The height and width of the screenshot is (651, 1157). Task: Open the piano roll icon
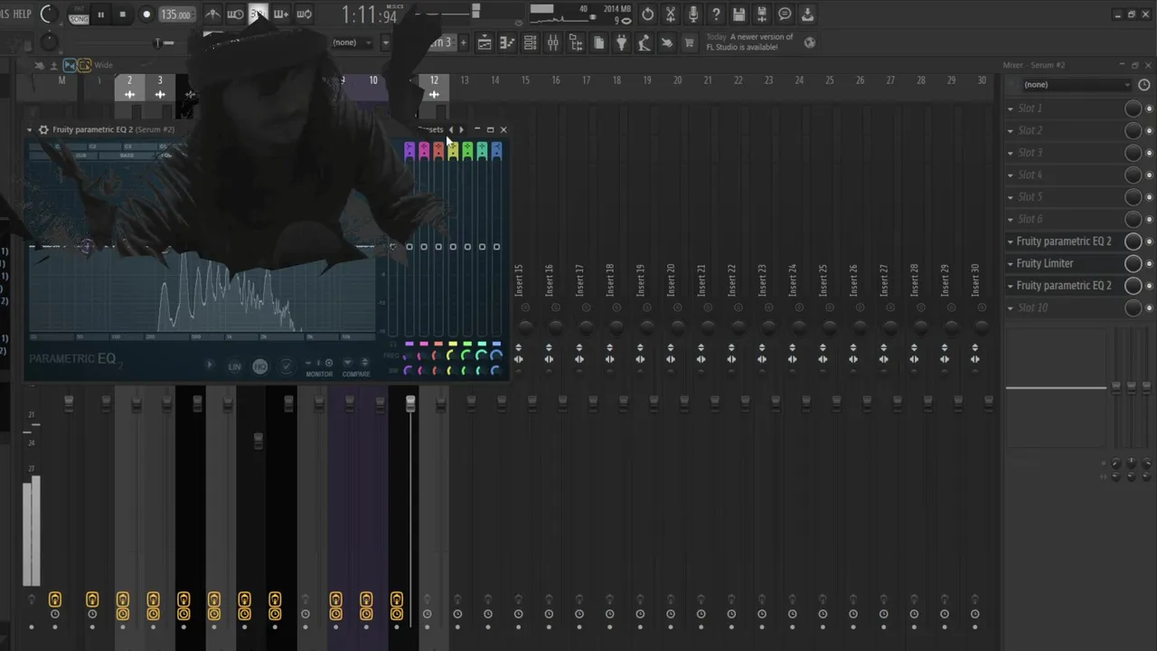pos(507,42)
